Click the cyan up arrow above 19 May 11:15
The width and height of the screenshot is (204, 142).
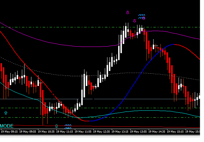coord(56,126)
